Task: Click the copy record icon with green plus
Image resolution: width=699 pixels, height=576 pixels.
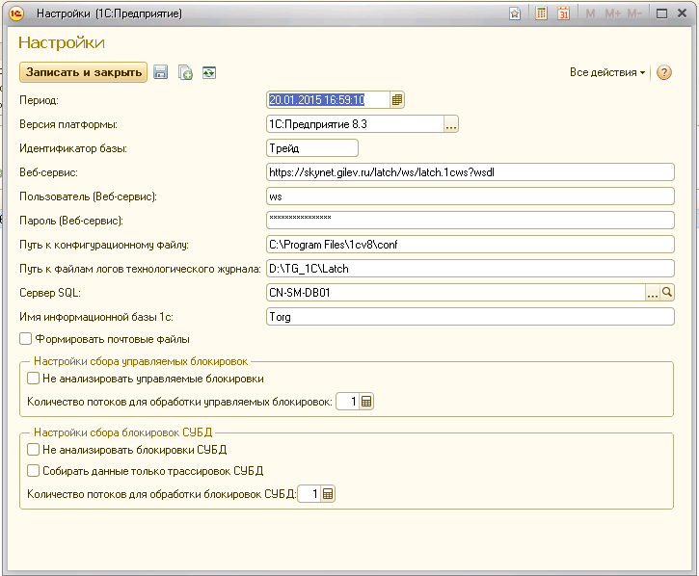Action: [x=185, y=72]
